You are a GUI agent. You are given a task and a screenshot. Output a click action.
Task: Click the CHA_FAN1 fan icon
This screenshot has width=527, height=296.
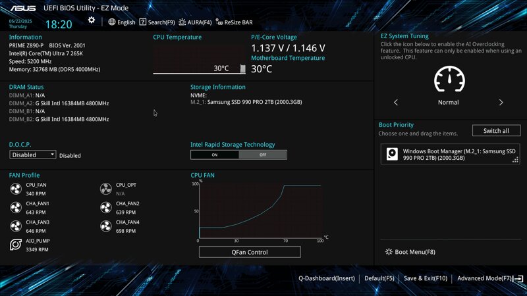(x=16, y=208)
